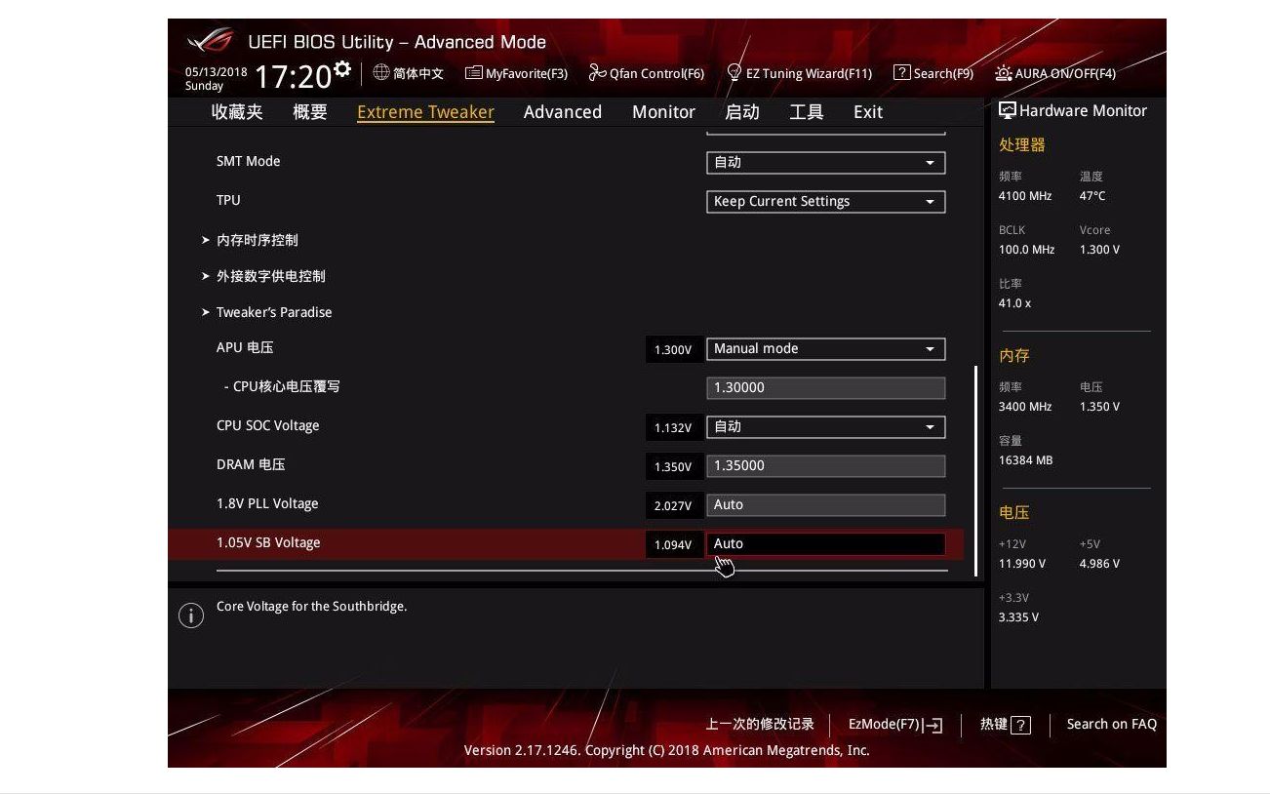Click the globe language icon

(381, 72)
